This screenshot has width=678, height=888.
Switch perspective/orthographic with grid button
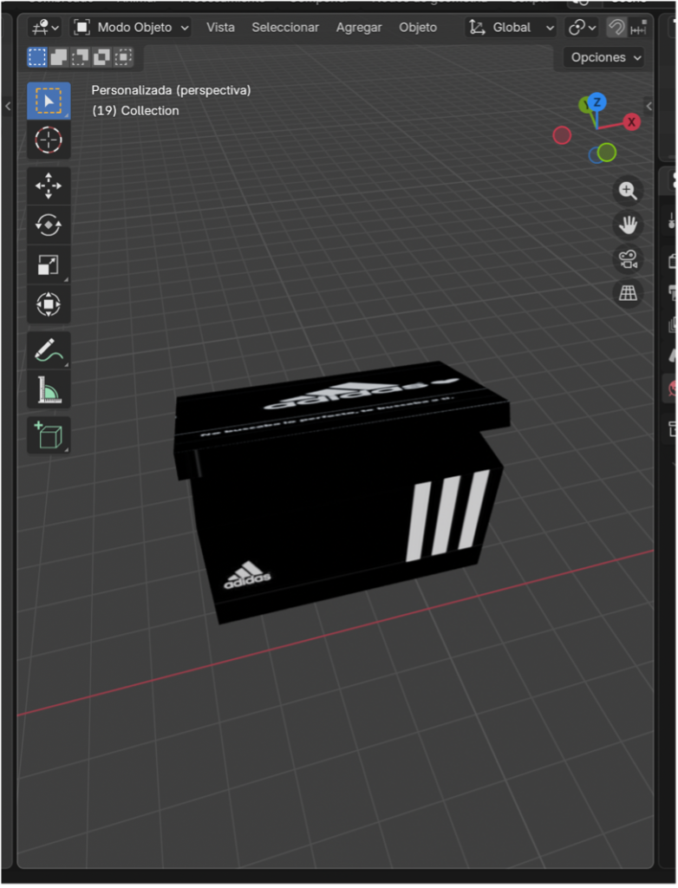tap(628, 293)
